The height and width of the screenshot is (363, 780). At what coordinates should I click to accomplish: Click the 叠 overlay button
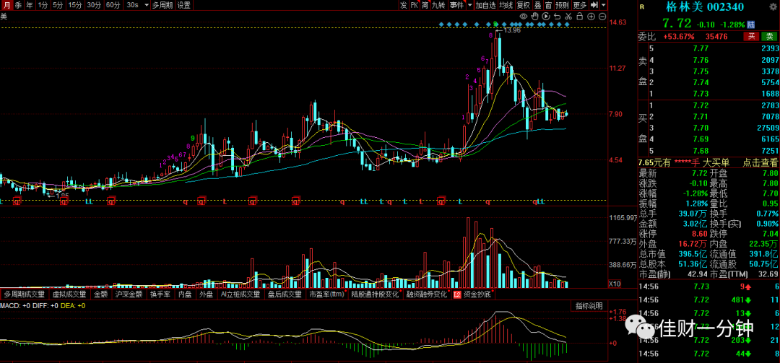pyautogui.click(x=538, y=5)
